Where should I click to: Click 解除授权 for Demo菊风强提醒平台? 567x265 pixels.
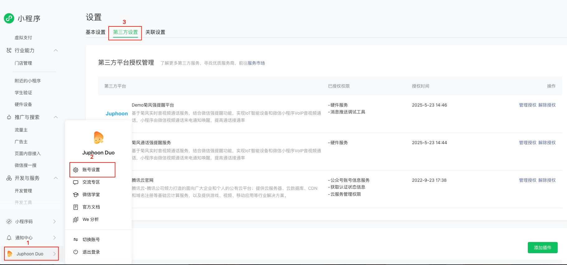tap(547, 105)
